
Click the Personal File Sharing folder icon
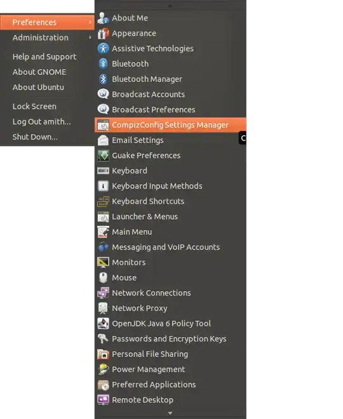[103, 354]
